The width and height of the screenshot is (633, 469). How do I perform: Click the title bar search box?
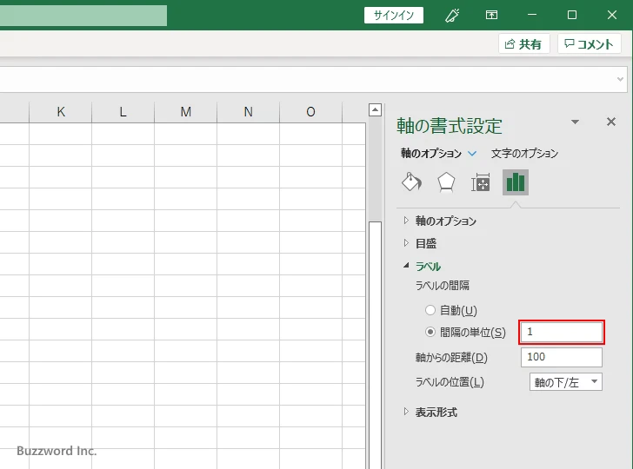coord(83,16)
